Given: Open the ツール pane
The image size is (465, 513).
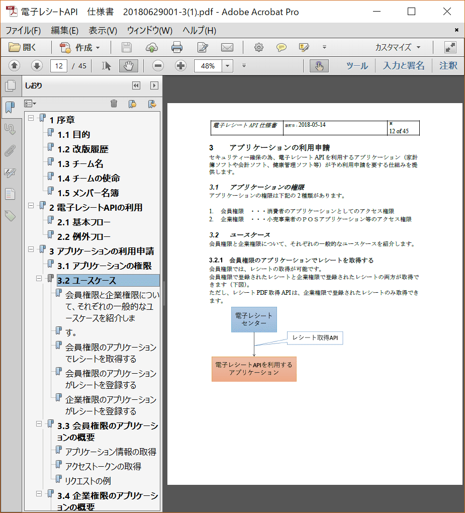Looking at the screenshot, I should click(357, 66).
